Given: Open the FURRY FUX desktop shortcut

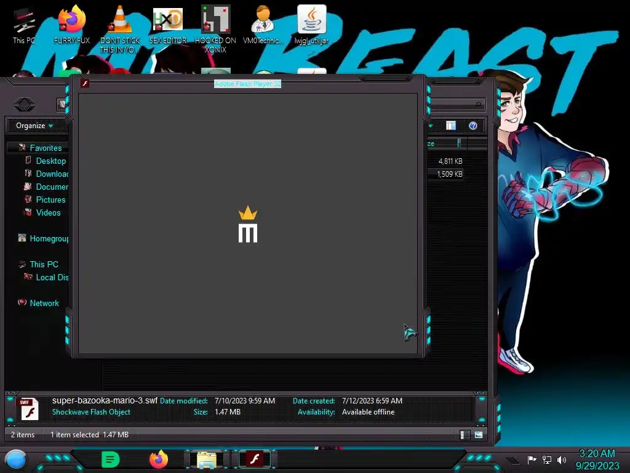Looking at the screenshot, I should (72, 25).
